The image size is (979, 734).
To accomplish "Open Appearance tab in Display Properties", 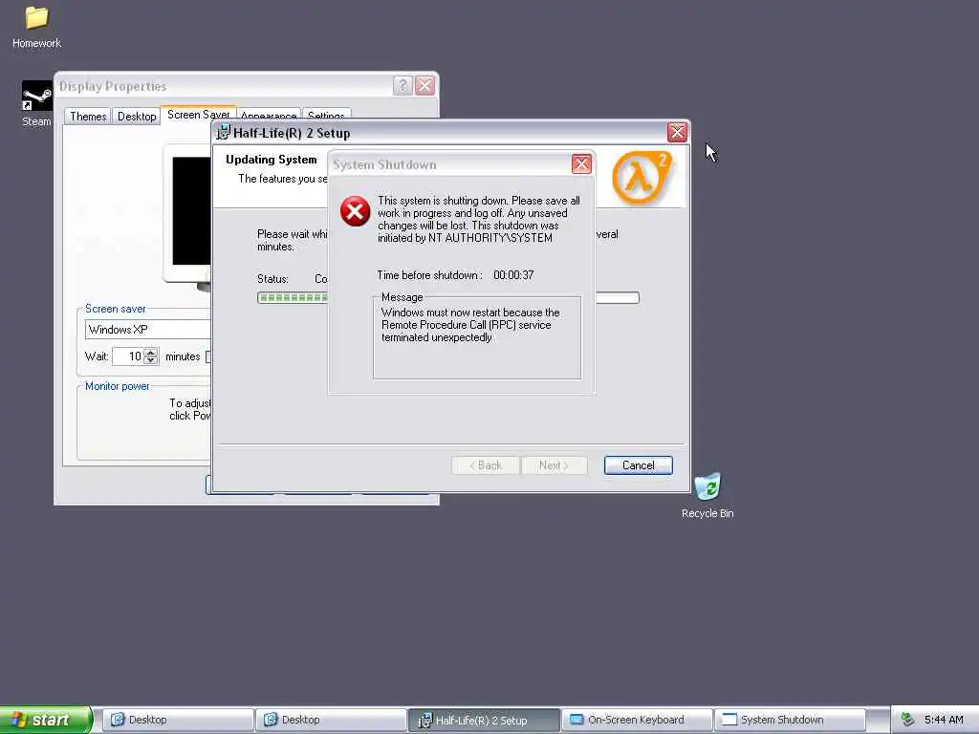I will [x=269, y=115].
